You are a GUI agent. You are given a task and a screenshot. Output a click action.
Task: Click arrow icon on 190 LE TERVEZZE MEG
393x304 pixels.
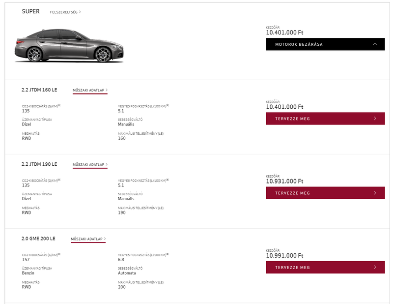375,193
